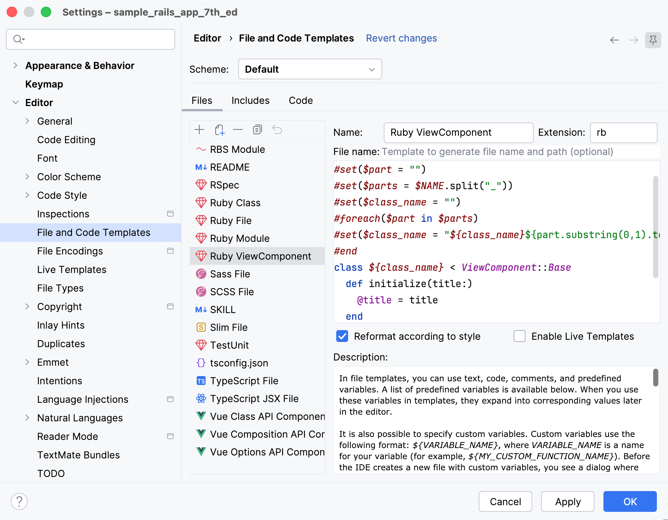Click the template Name field

pos(458,132)
